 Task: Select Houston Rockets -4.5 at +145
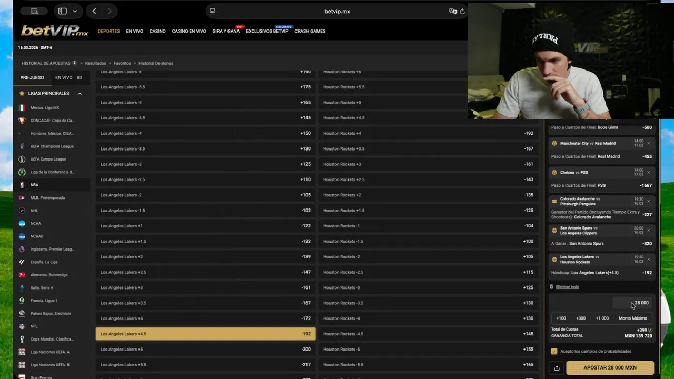coord(428,334)
